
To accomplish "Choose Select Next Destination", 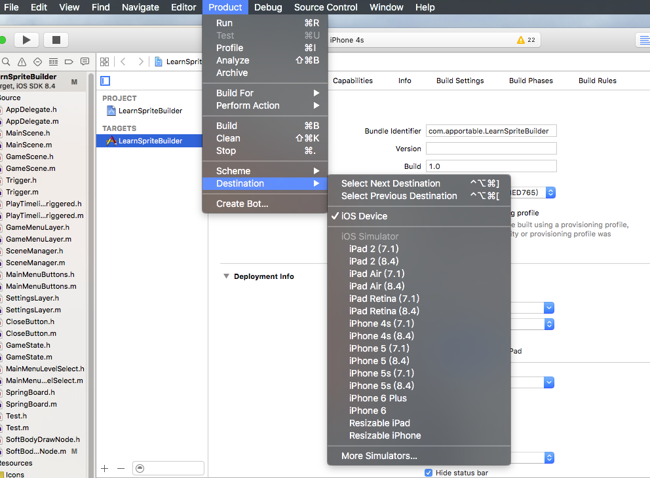I will (x=419, y=183).
